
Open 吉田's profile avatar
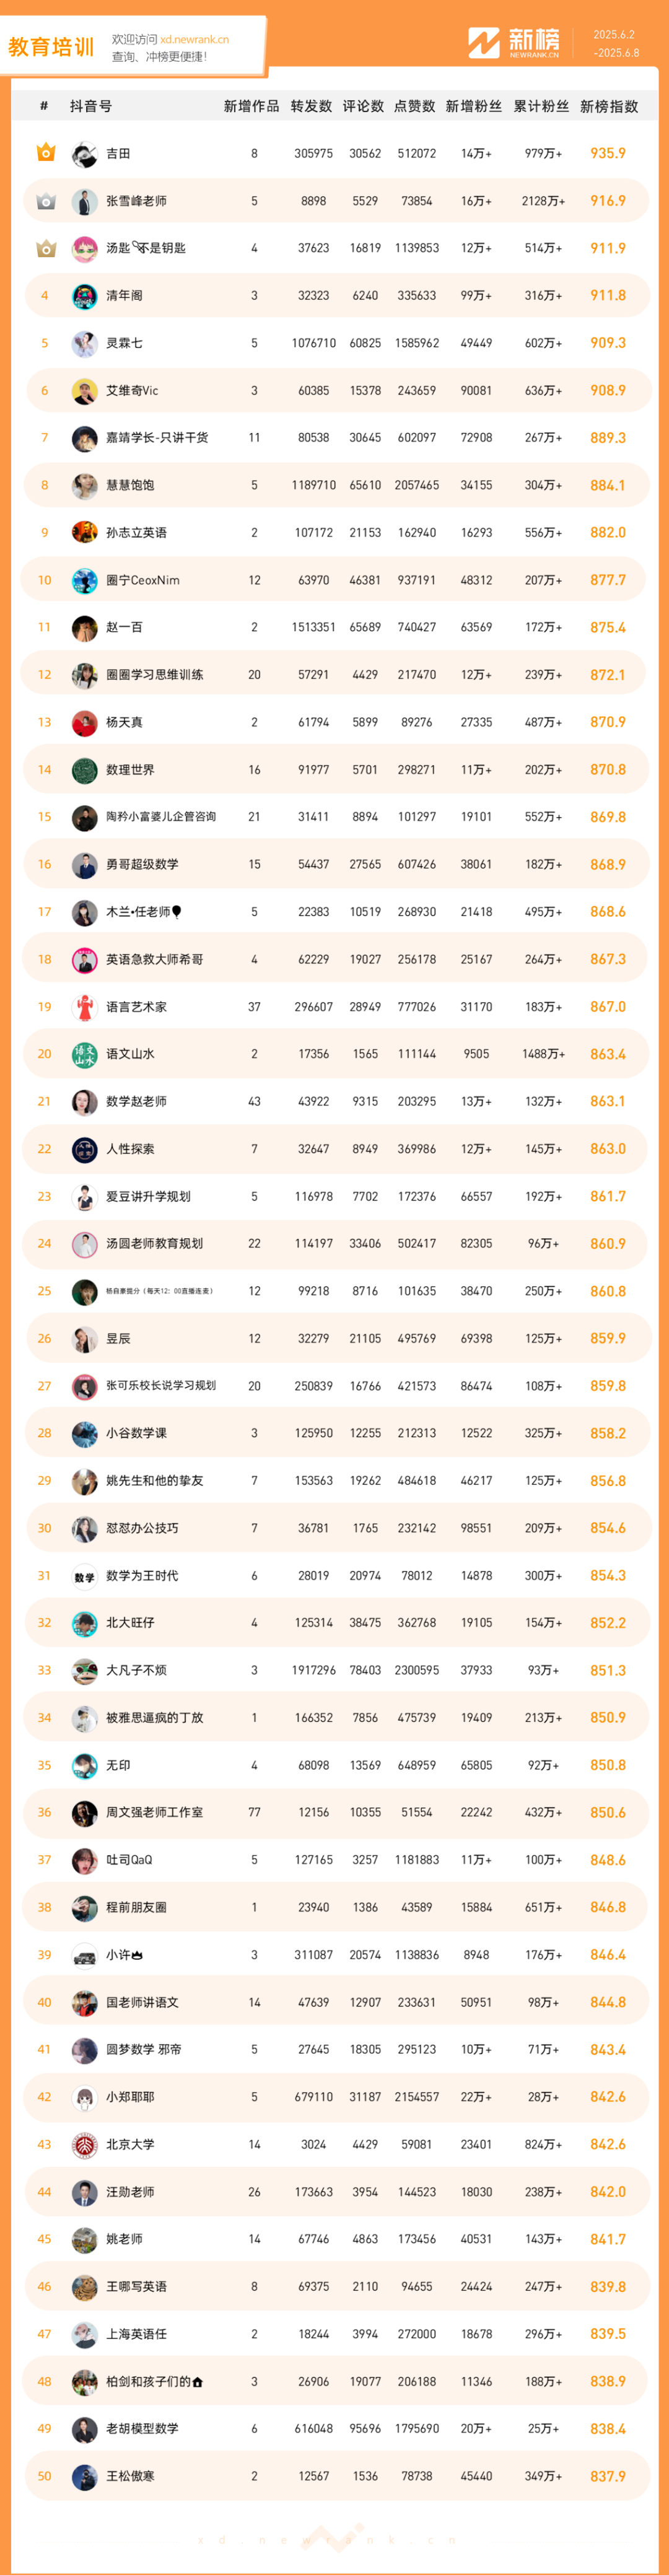84,154
